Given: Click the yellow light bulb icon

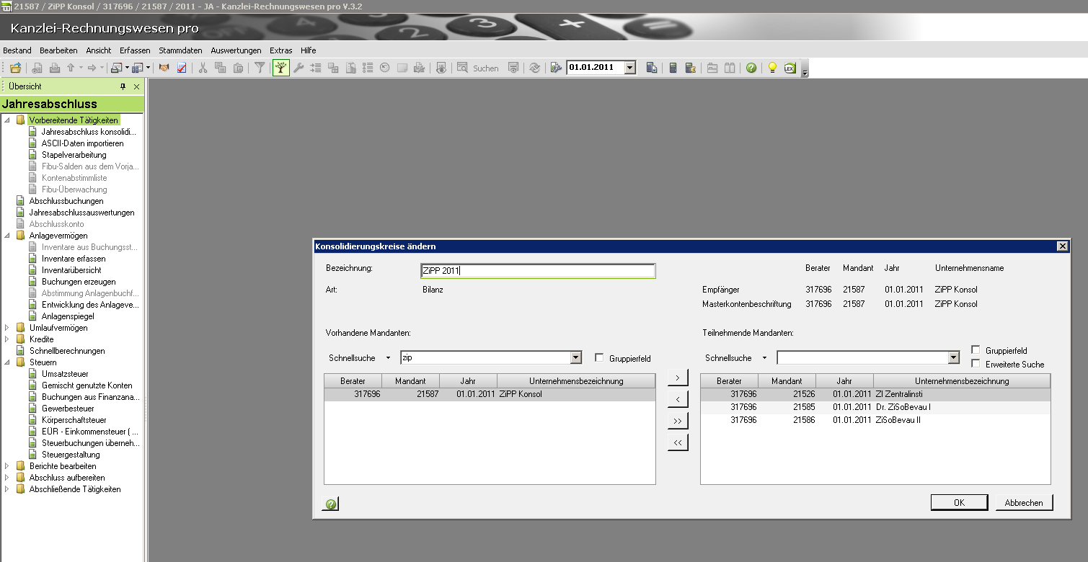Looking at the screenshot, I should click(x=772, y=68).
